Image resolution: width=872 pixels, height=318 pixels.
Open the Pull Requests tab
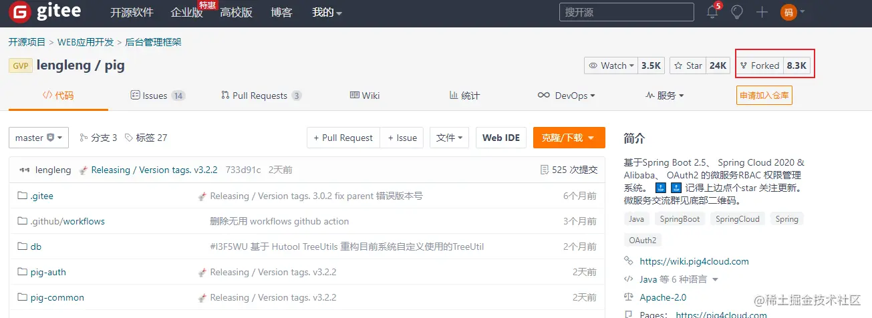coord(261,96)
